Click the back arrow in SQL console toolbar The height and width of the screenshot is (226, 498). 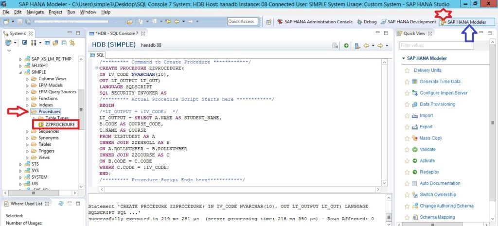tap(366, 45)
